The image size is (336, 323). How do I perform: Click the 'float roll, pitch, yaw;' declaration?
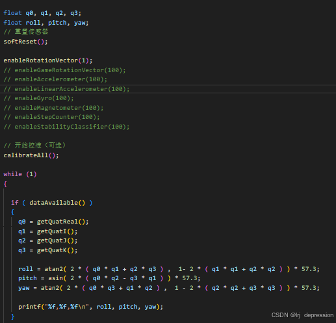[x=46, y=23]
